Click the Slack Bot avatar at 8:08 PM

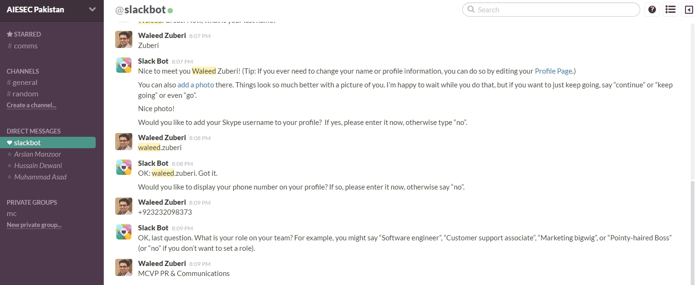pyautogui.click(x=124, y=167)
